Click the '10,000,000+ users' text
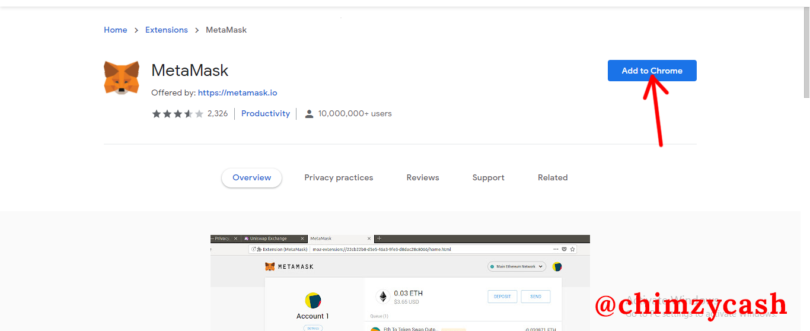 click(355, 114)
